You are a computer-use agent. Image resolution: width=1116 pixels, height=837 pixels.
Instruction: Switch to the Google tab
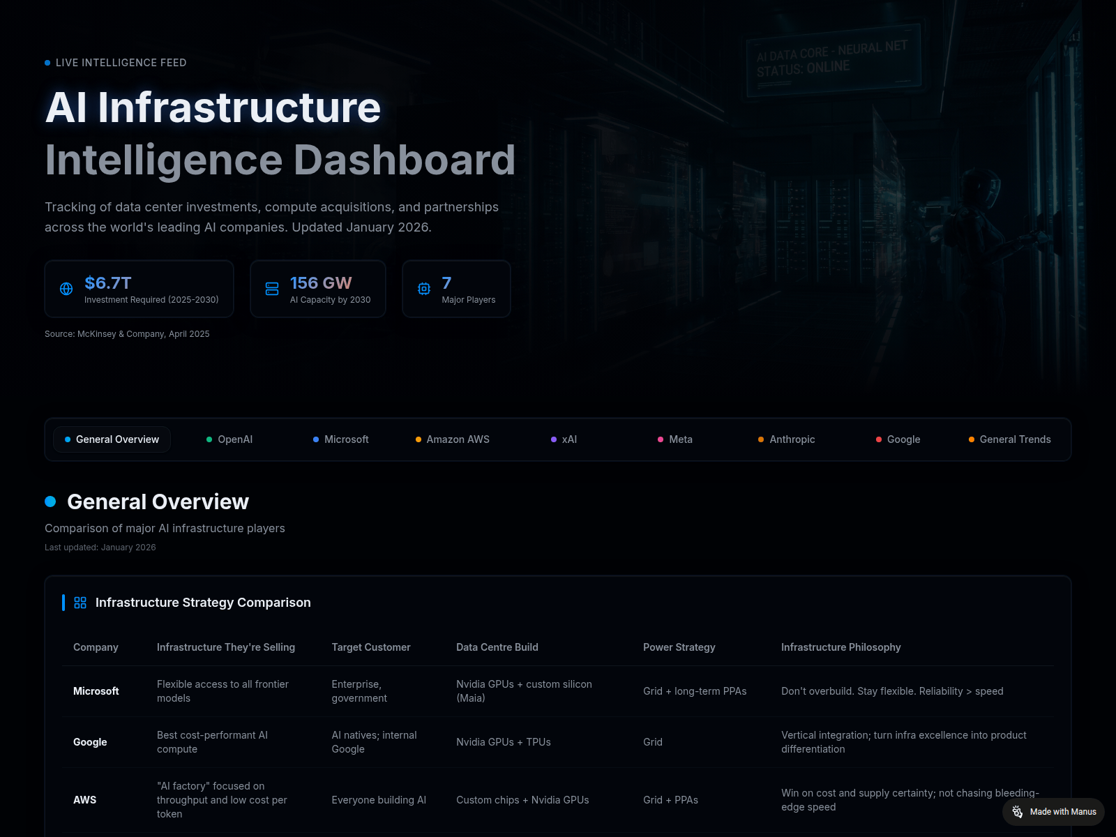[x=898, y=439]
